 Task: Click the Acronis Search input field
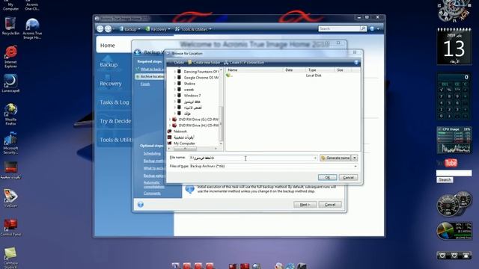(339, 28)
